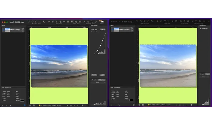212x132 pixels.
Task: Add a new layer in right window
Action: click(x=111, y=105)
